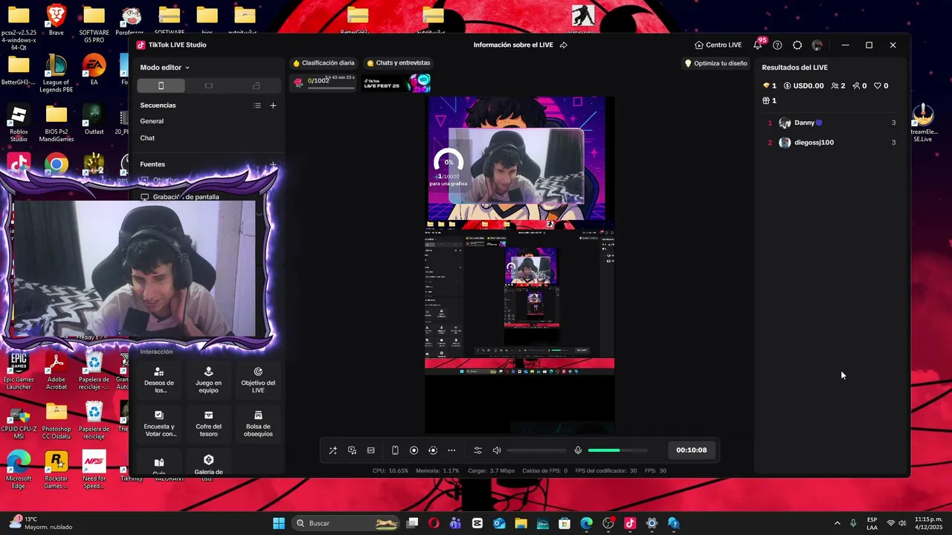The height and width of the screenshot is (535, 952).
Task: Click the likes heart stat
Action: coord(881,86)
